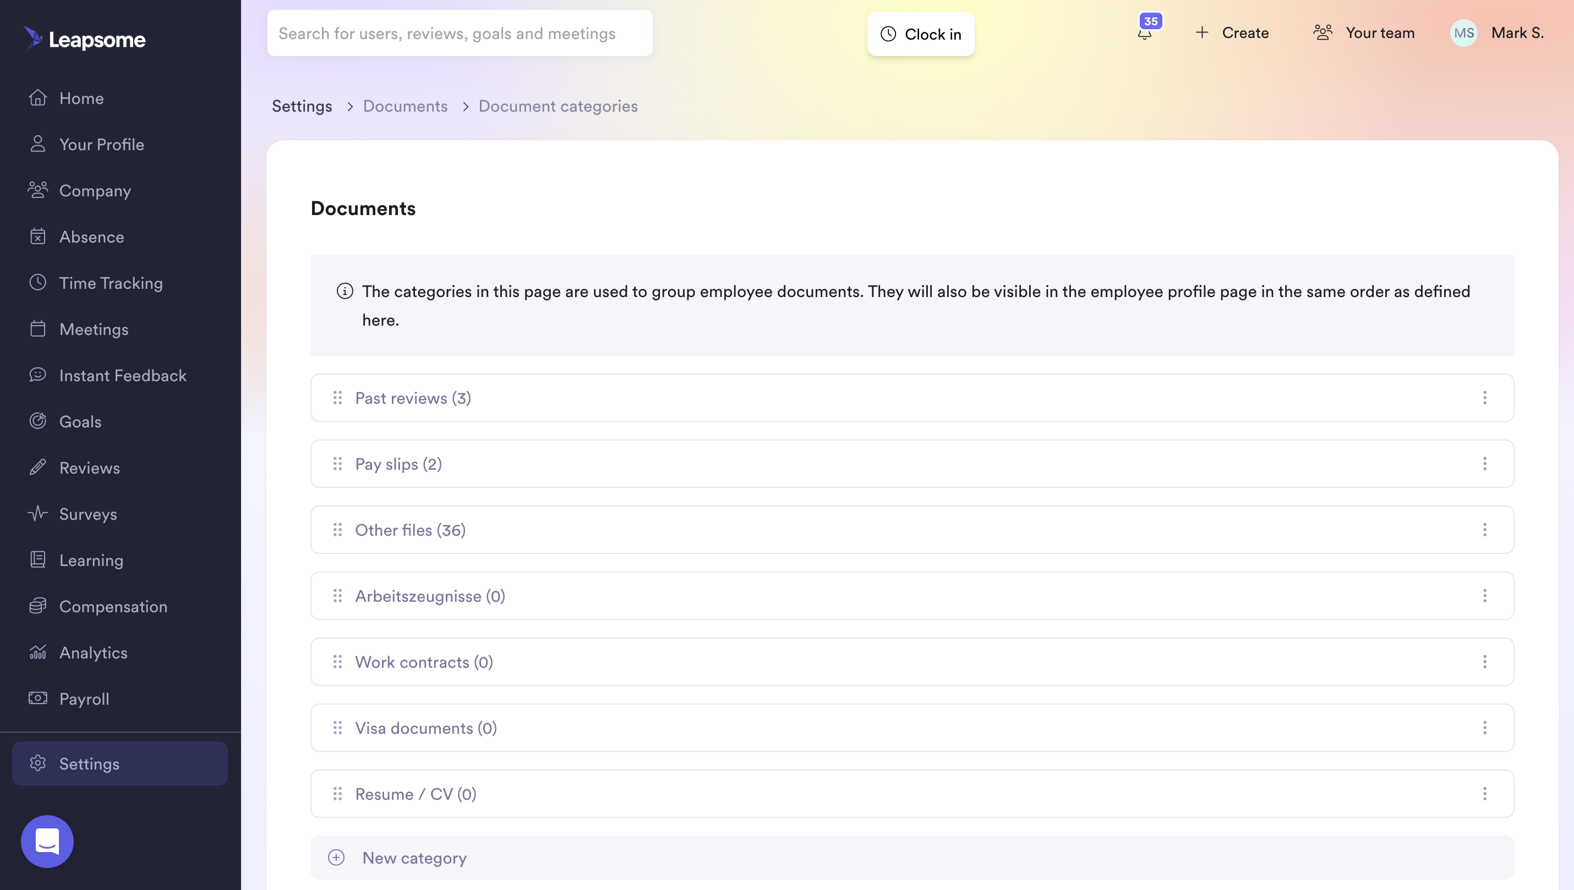The image size is (1574, 890).
Task: Open Pay slips options menu
Action: click(x=1485, y=464)
